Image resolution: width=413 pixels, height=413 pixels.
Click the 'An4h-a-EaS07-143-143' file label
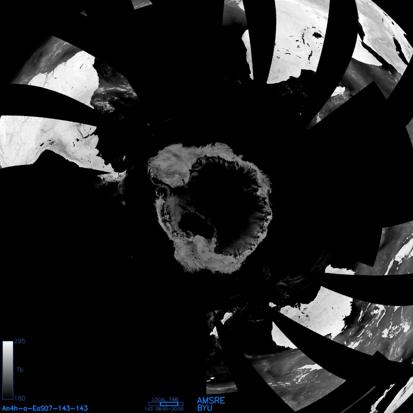click(x=45, y=408)
